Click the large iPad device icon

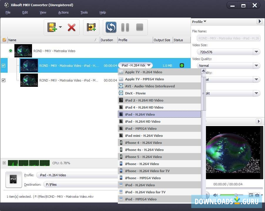(14, 179)
